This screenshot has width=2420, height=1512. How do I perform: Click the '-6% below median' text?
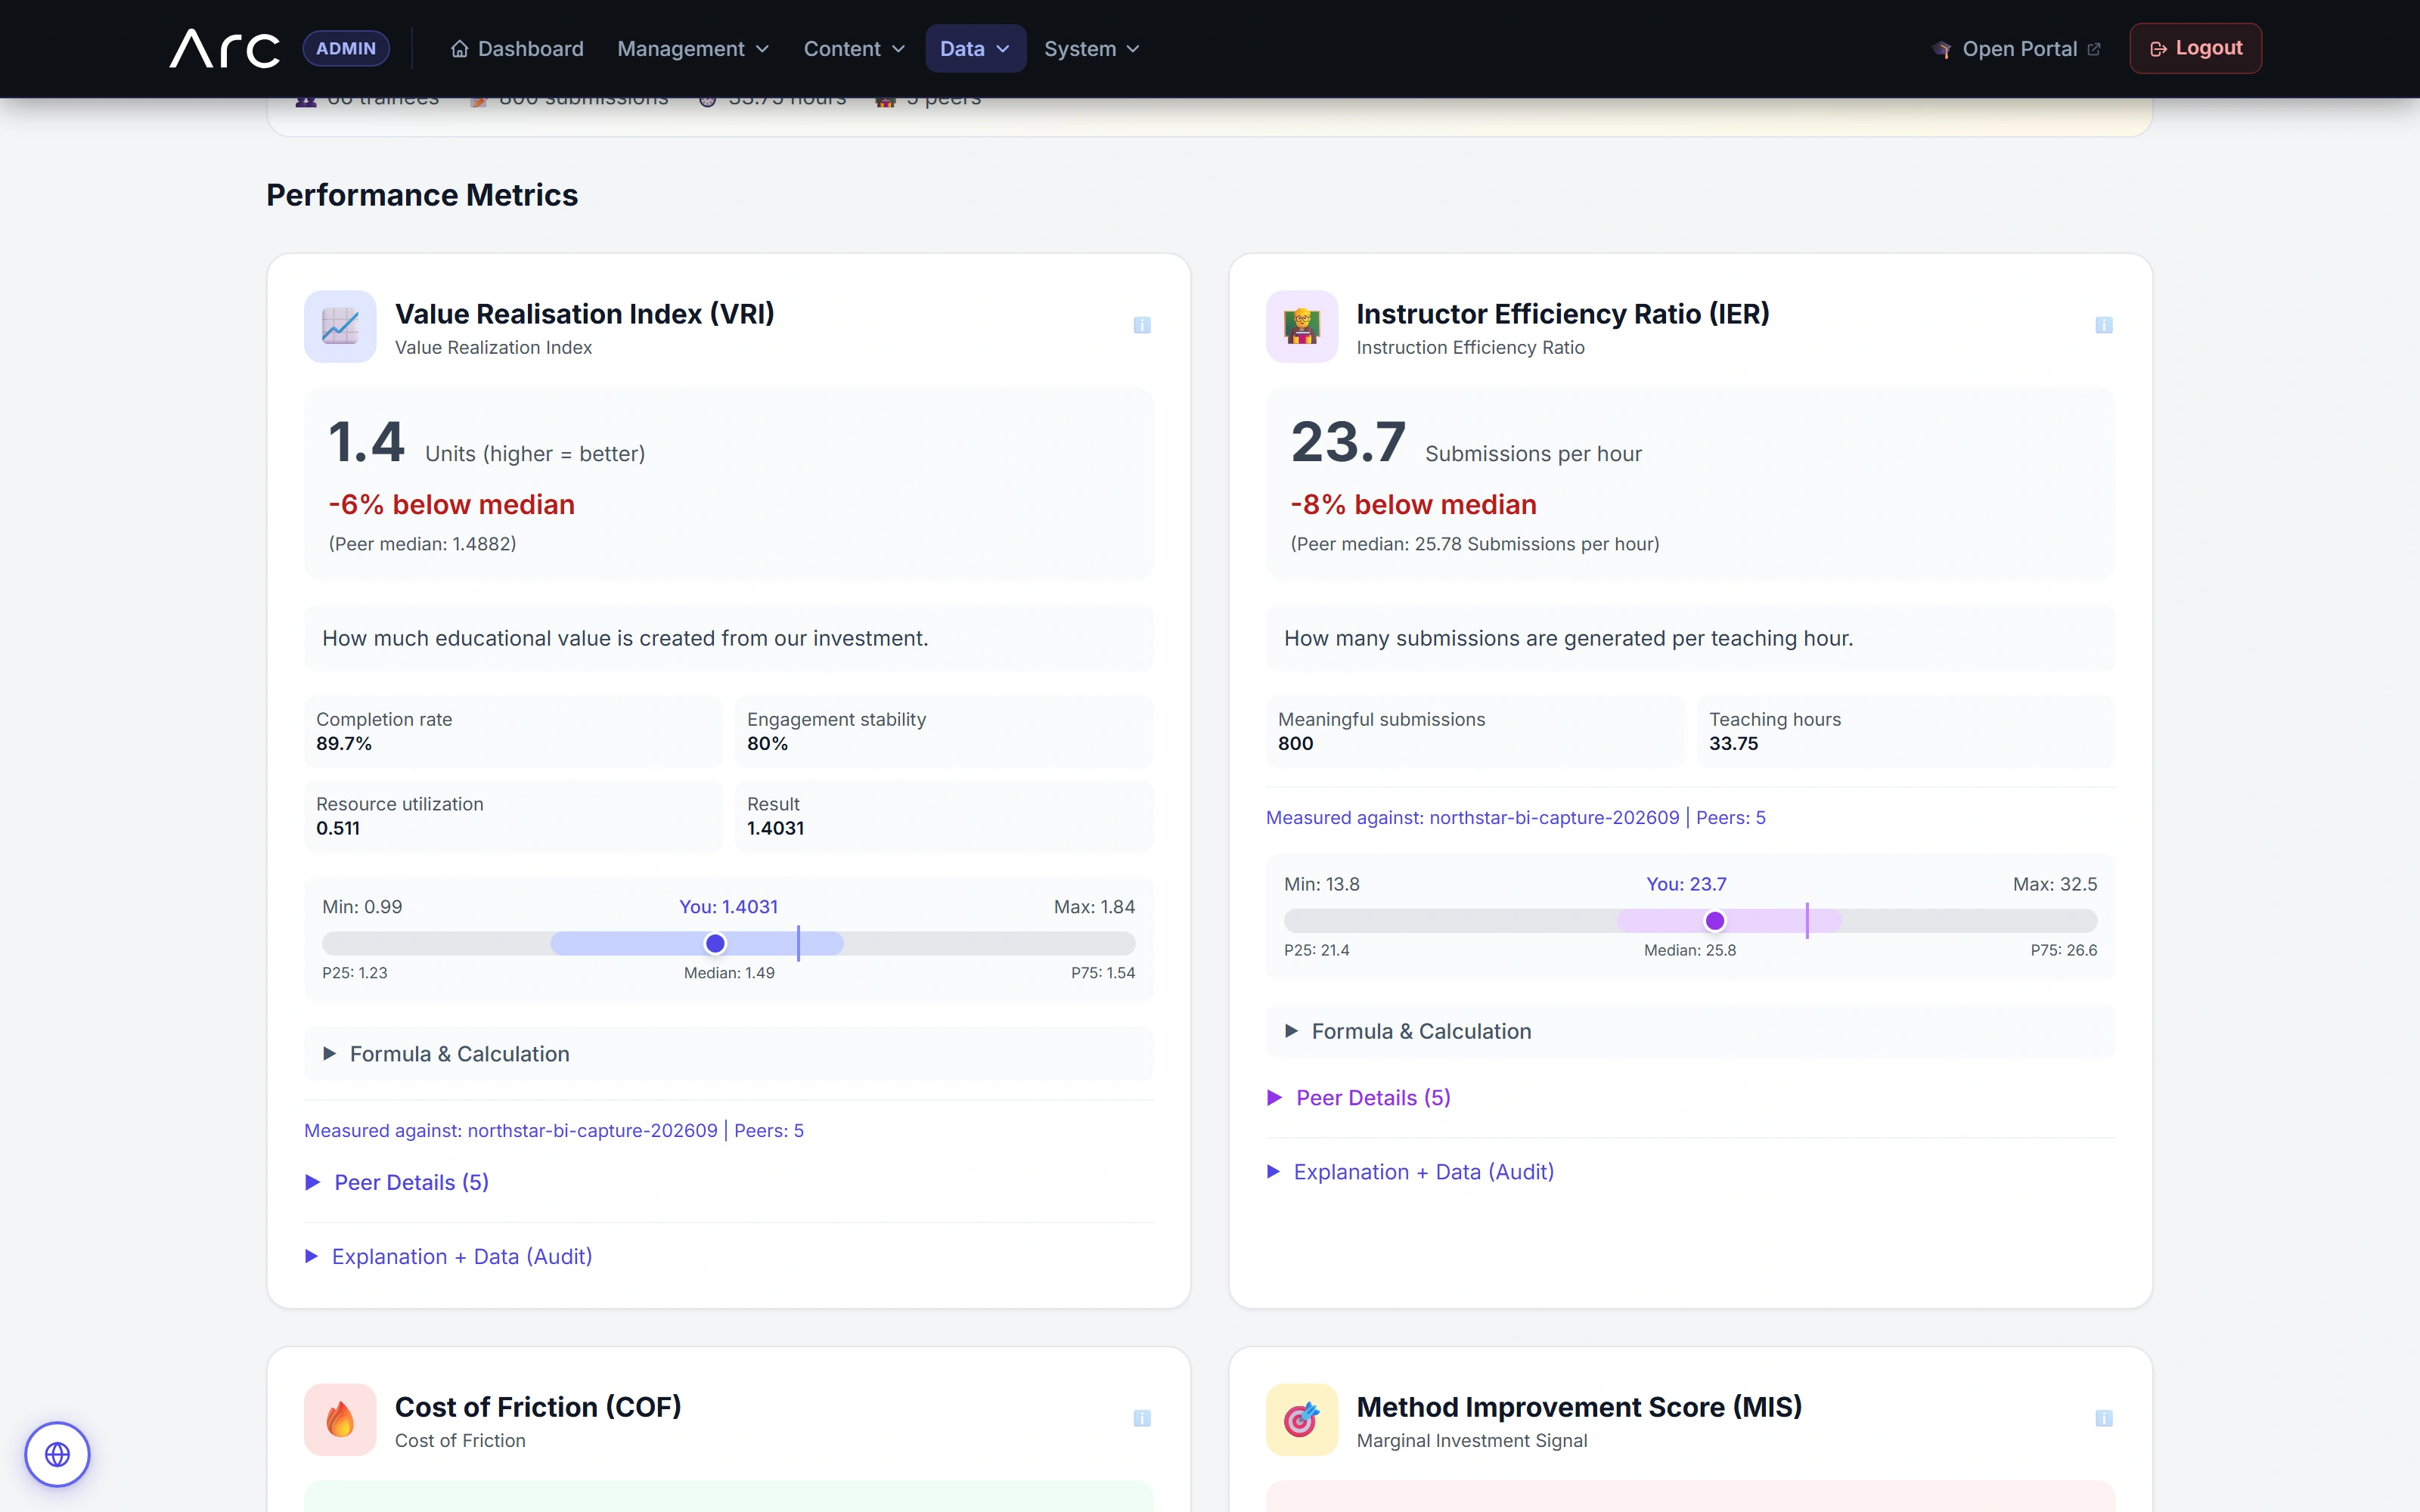pyautogui.click(x=452, y=504)
